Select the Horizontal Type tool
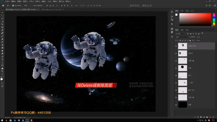The image size is (217, 122). pos(2,60)
